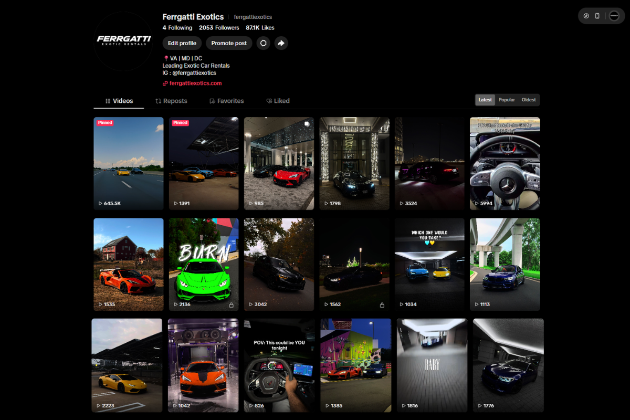Screen dimensions: 630x420
Task: Open the red Corvette post with 985 views
Action: pyautogui.click(x=279, y=163)
